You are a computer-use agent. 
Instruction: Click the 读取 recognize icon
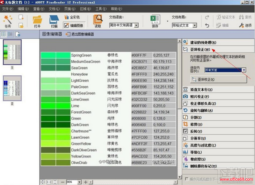click(x=98, y=20)
